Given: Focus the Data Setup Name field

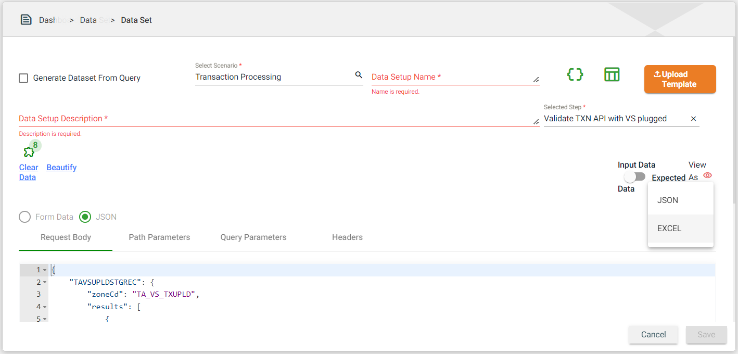Looking at the screenshot, I should 451,77.
